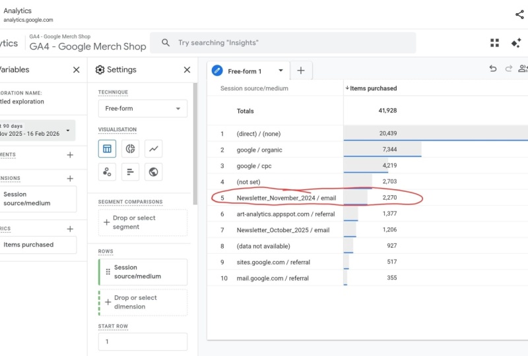Click the Settings gear icon
This screenshot has height=356, width=528.
point(100,70)
